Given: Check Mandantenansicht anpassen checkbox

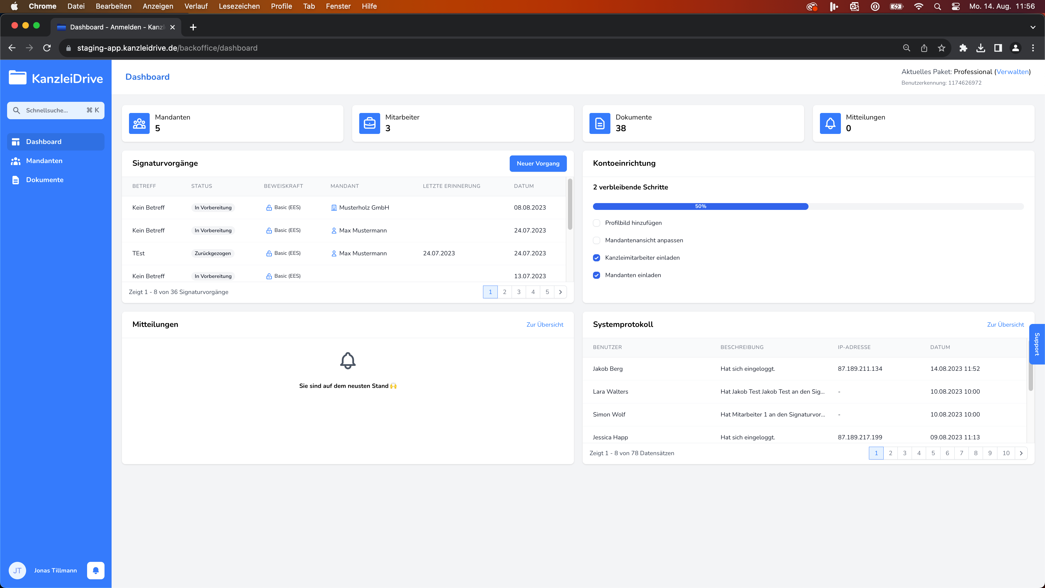Looking at the screenshot, I should click(596, 240).
